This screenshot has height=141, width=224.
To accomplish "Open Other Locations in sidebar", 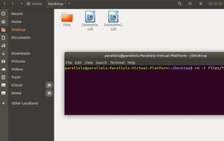I will click(25, 103).
